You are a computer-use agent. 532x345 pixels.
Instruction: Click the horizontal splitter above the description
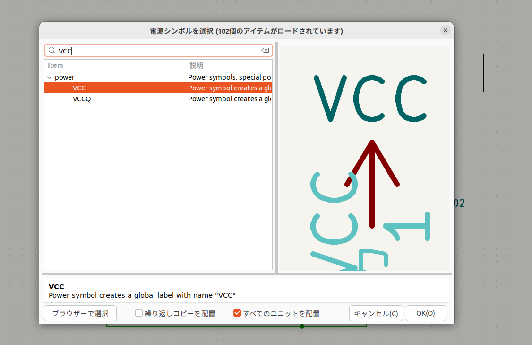[246, 274]
